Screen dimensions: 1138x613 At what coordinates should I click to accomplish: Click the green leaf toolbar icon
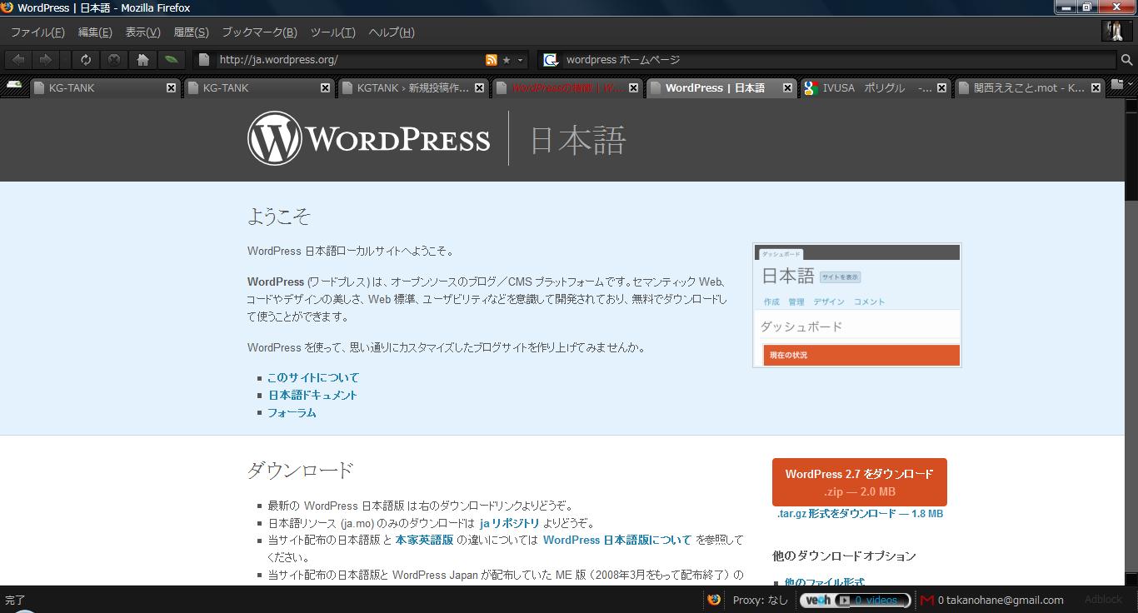171,60
